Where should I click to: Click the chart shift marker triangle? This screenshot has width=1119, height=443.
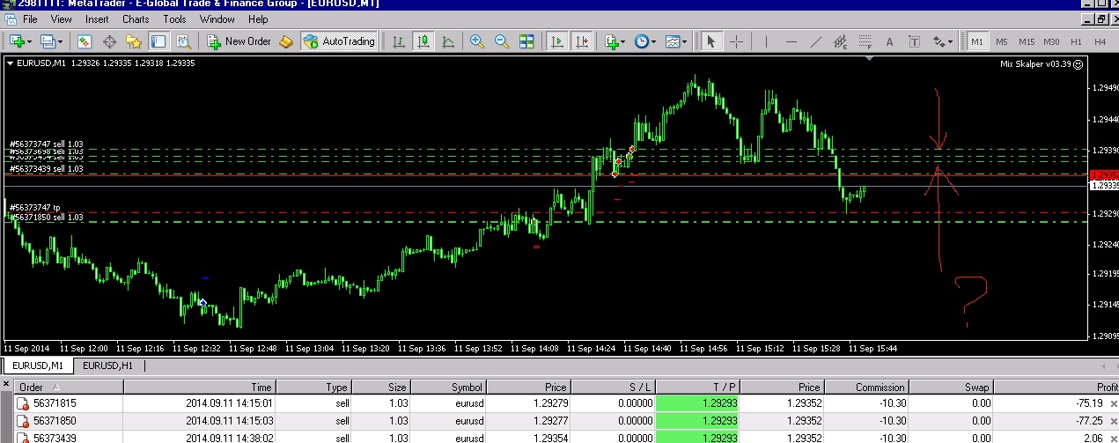click(x=869, y=59)
